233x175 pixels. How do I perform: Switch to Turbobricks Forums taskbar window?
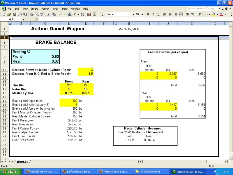42,171
